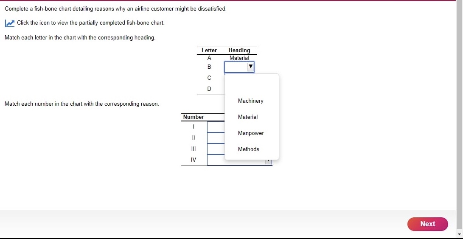Click the 'Number' column header
The image size is (463, 239).
194,117
